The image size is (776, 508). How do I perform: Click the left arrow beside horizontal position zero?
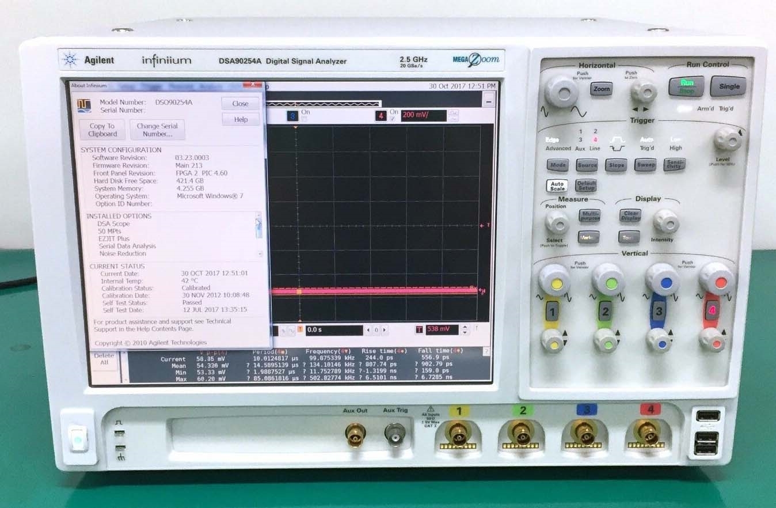368,330
